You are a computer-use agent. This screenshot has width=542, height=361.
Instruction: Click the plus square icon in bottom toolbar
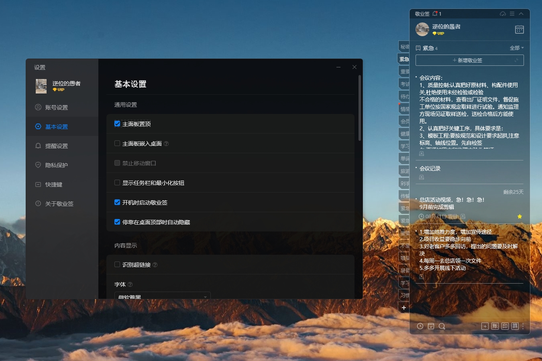485,326
